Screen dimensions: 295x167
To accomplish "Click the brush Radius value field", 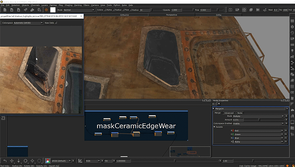I will [145, 10].
